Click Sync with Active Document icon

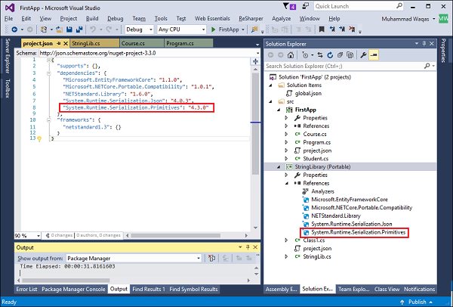(x=320, y=56)
